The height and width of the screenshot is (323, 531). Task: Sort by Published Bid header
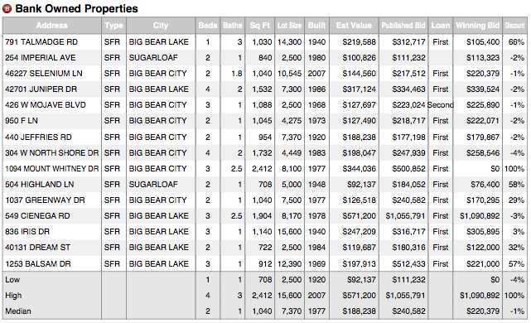(x=403, y=26)
